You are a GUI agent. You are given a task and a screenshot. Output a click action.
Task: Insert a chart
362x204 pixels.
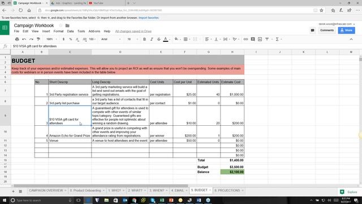[x=260, y=39]
